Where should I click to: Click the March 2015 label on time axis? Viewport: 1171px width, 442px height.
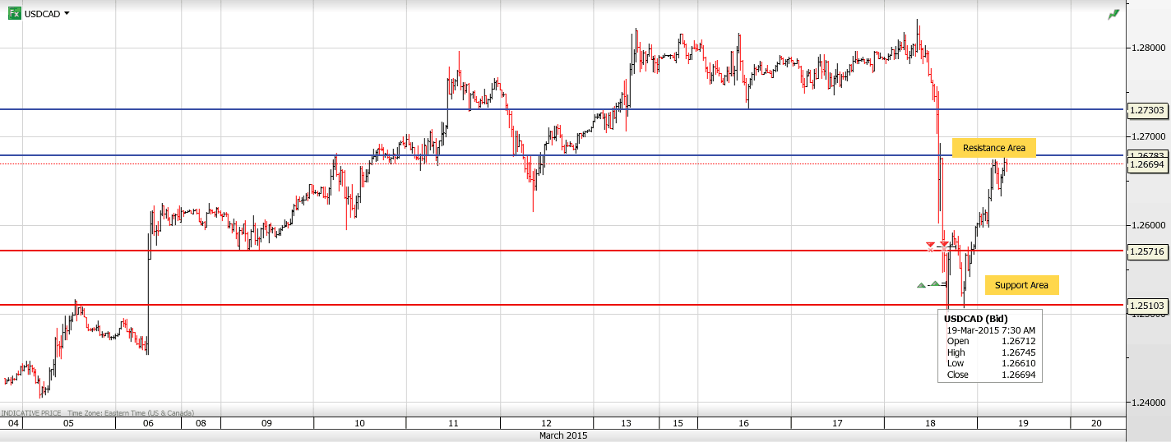pos(563,435)
